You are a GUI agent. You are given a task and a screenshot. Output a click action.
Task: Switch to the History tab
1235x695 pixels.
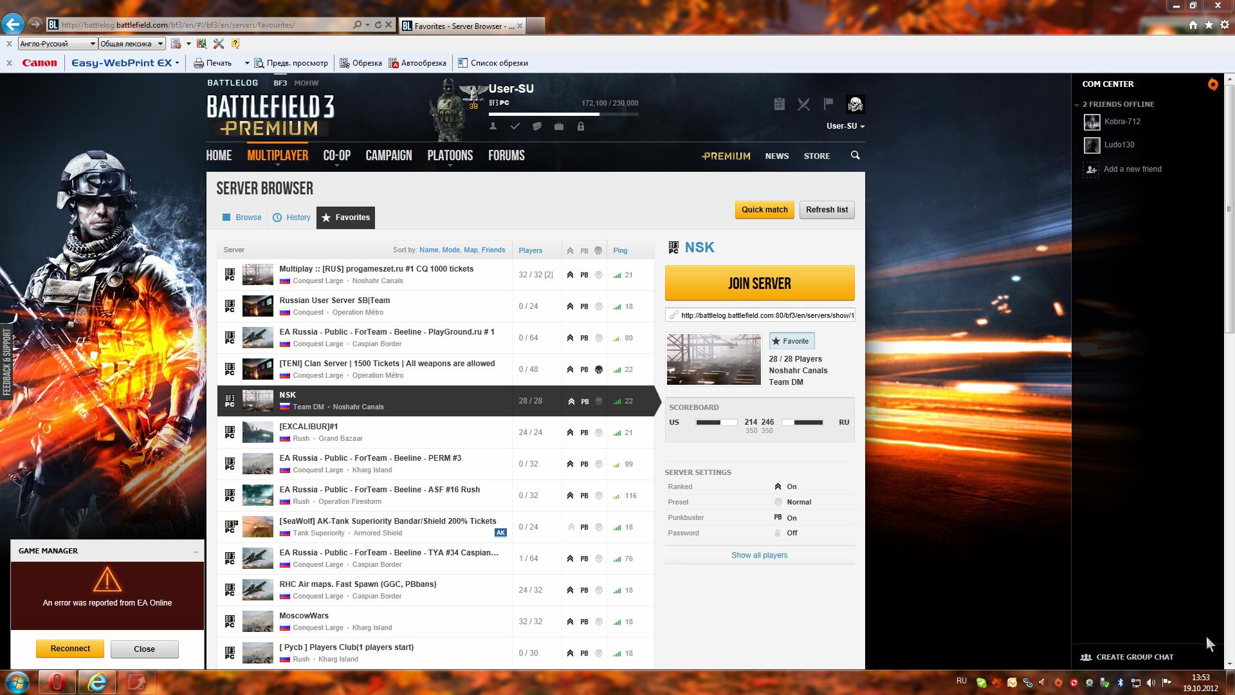[x=291, y=218]
